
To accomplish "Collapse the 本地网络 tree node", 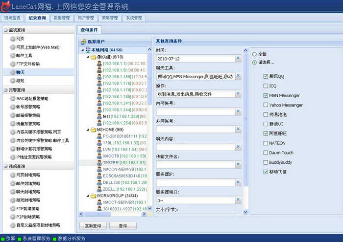I will click(x=82, y=50).
